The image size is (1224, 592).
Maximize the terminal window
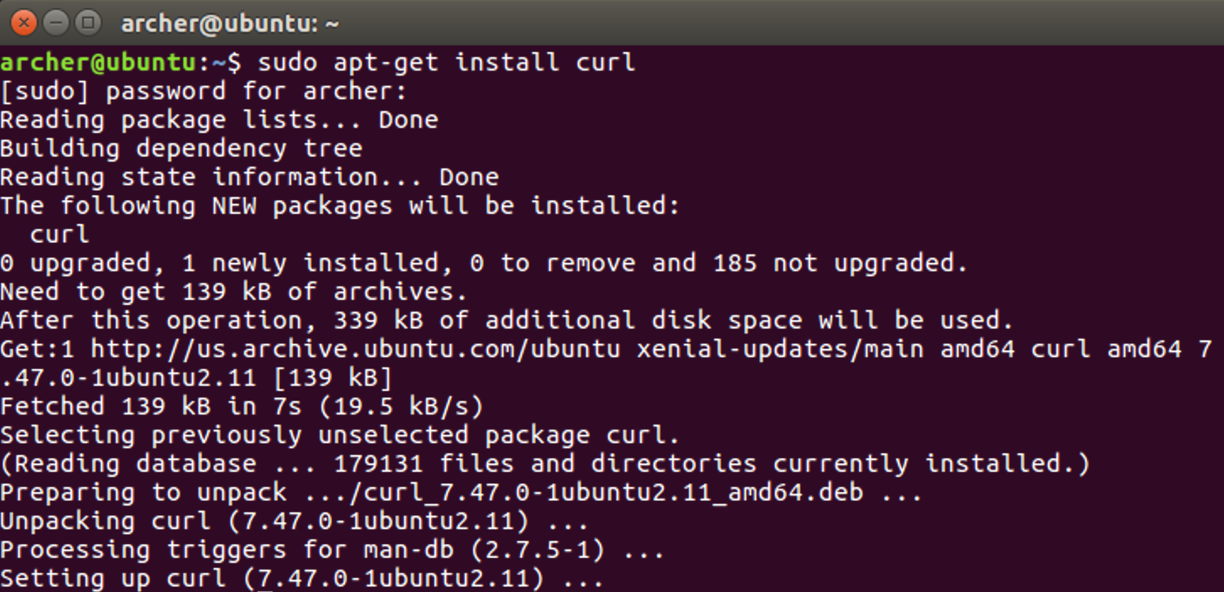[x=88, y=23]
